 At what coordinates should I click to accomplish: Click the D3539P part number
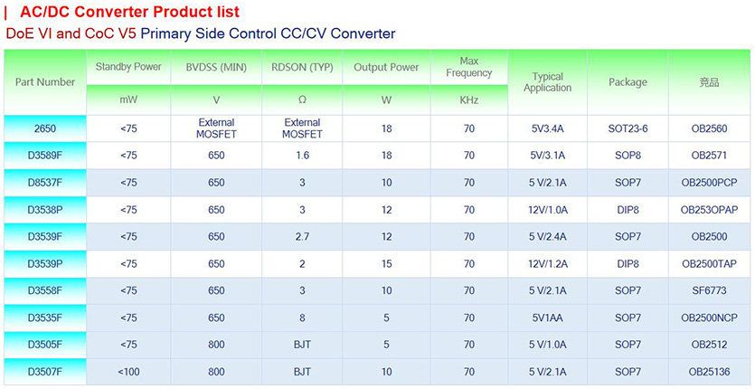[x=44, y=264]
